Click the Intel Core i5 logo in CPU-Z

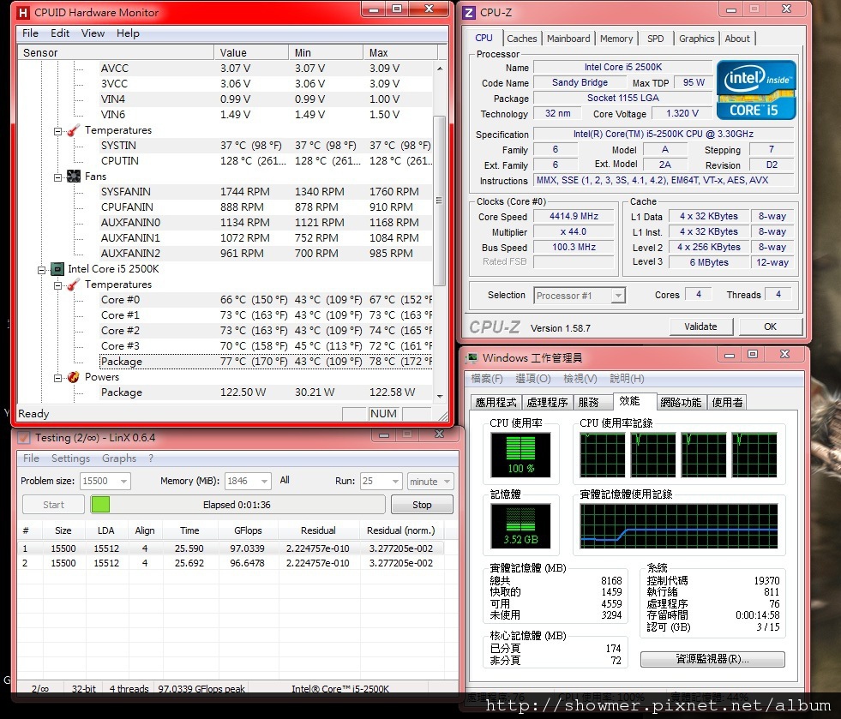pyautogui.click(x=756, y=90)
